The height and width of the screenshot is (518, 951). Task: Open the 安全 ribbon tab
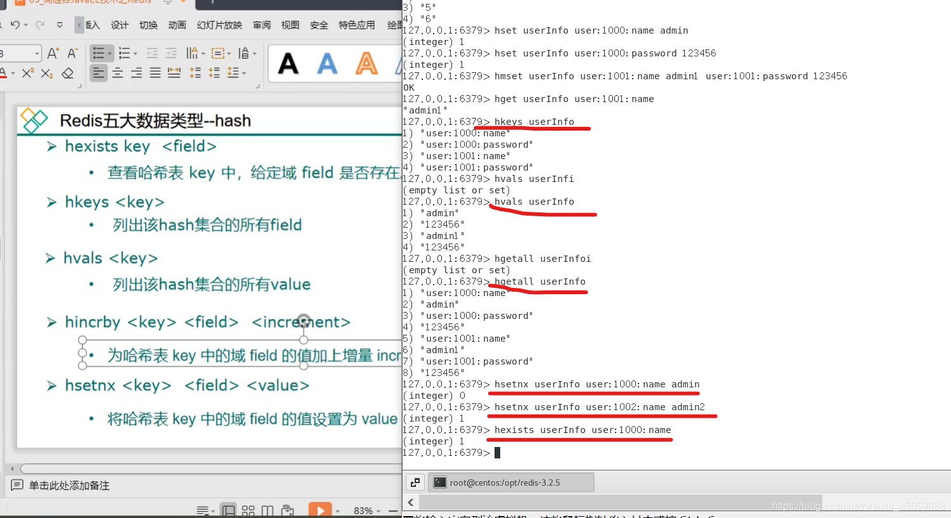[x=319, y=25]
